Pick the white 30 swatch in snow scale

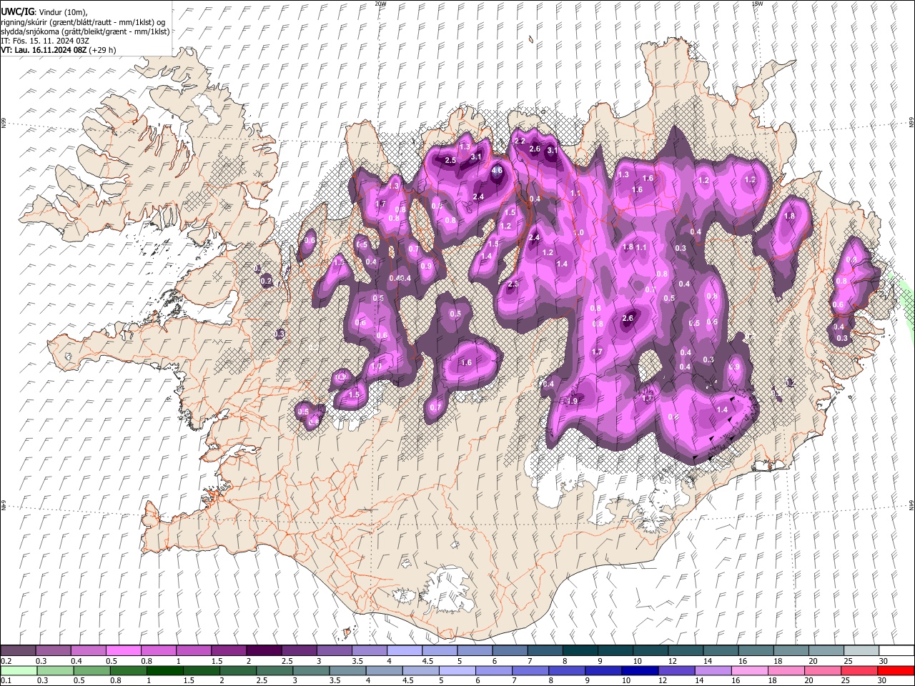click(896, 651)
